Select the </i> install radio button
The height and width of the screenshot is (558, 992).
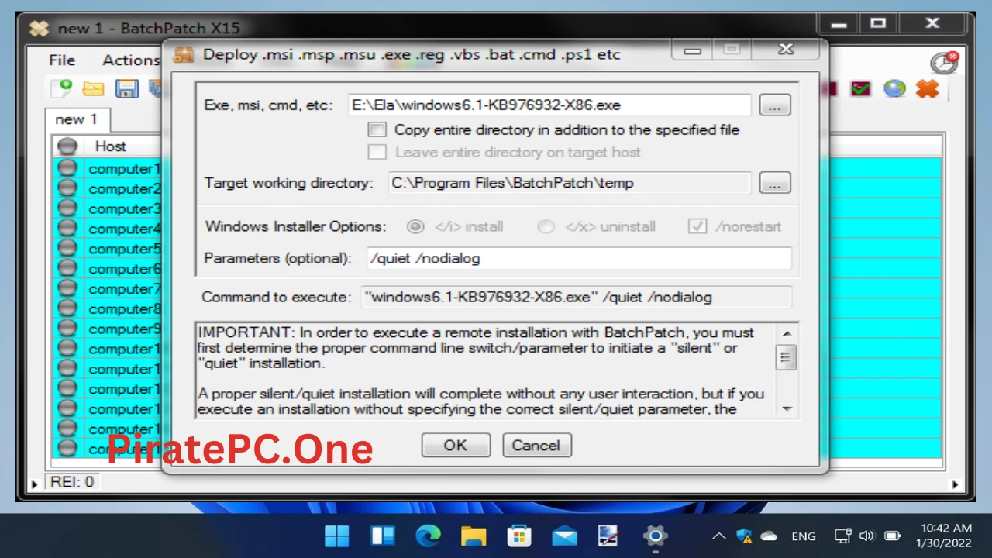click(416, 226)
